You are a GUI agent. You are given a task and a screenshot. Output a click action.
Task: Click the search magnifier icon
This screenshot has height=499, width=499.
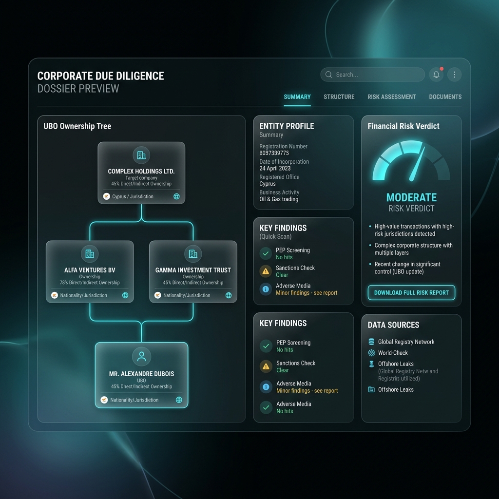328,75
